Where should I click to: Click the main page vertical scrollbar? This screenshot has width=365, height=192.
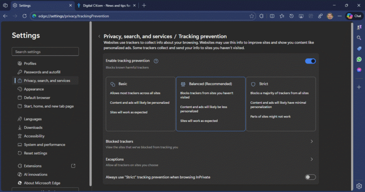point(352,106)
